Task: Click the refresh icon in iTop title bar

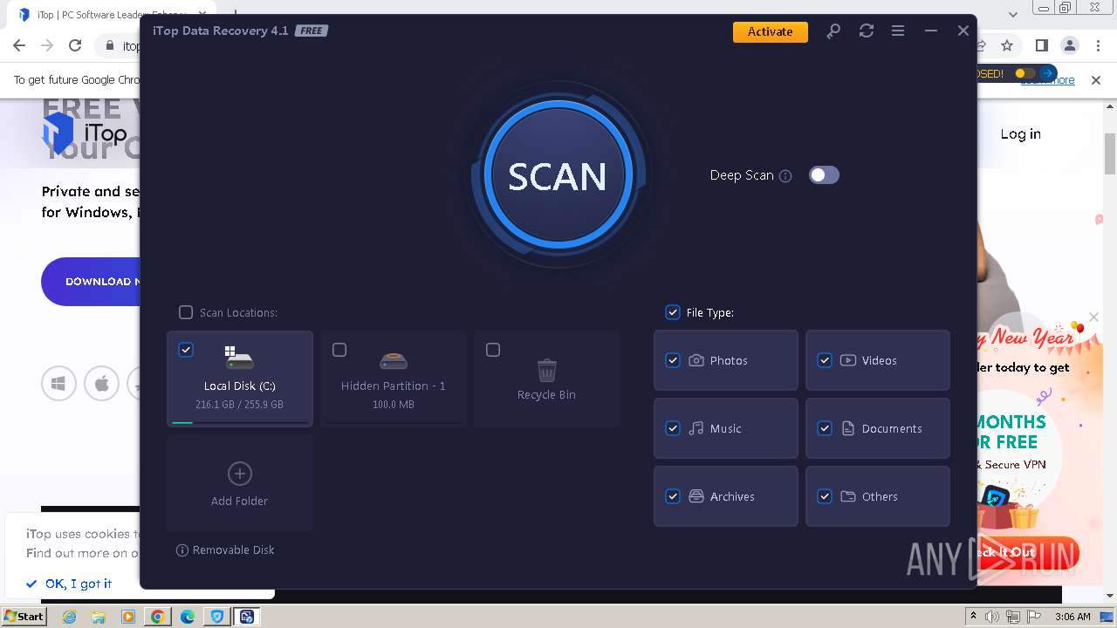Action: click(866, 31)
